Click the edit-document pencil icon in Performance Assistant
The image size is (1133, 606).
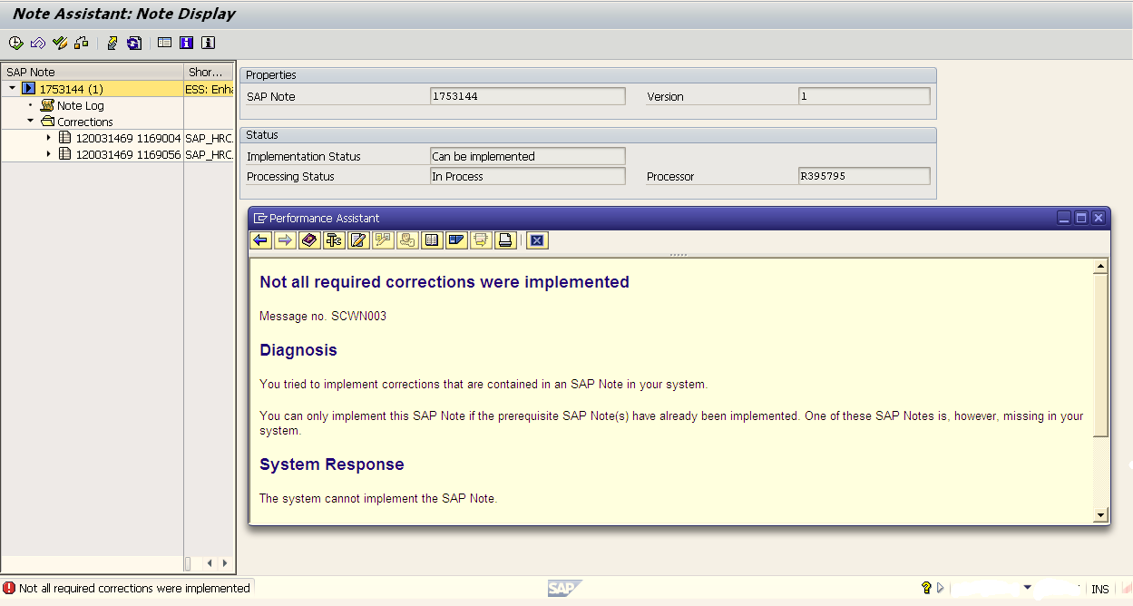click(x=358, y=239)
